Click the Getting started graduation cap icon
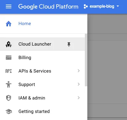This screenshot has width=127, height=120. [x=9, y=111]
